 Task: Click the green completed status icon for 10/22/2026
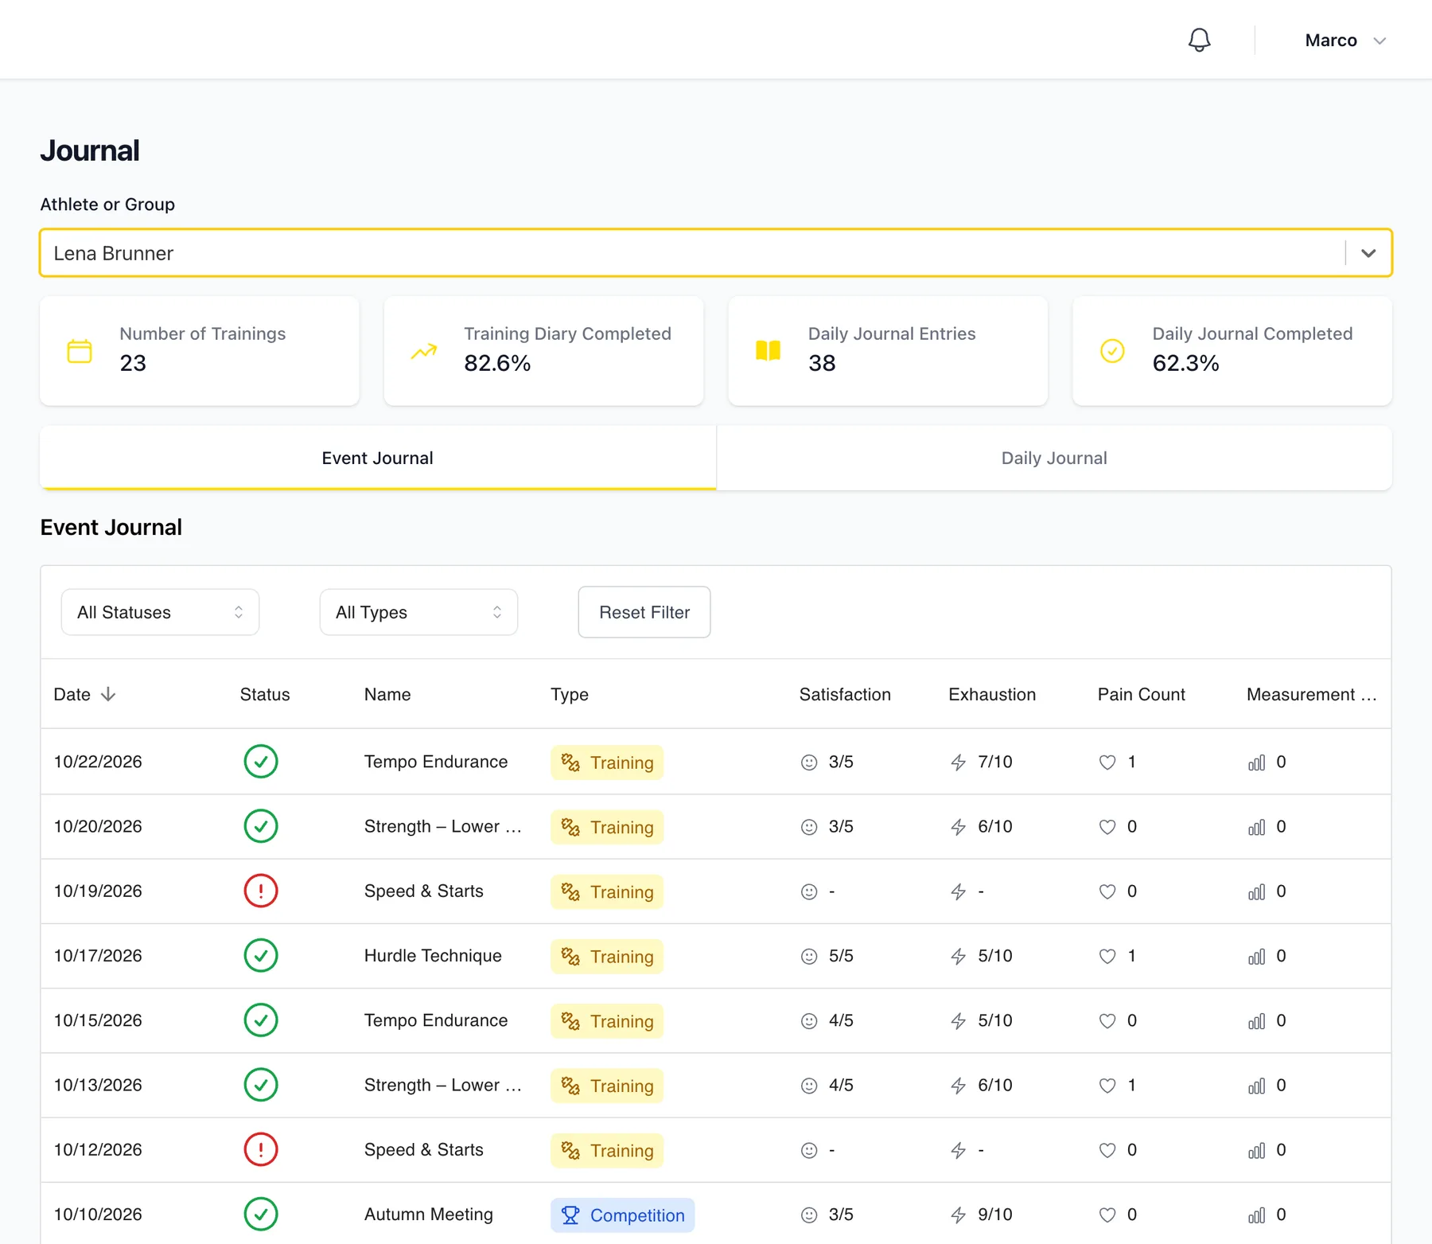click(261, 762)
